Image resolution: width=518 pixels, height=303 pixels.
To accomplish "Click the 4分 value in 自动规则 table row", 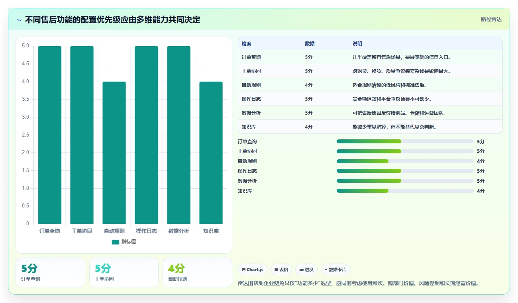I will point(309,85).
